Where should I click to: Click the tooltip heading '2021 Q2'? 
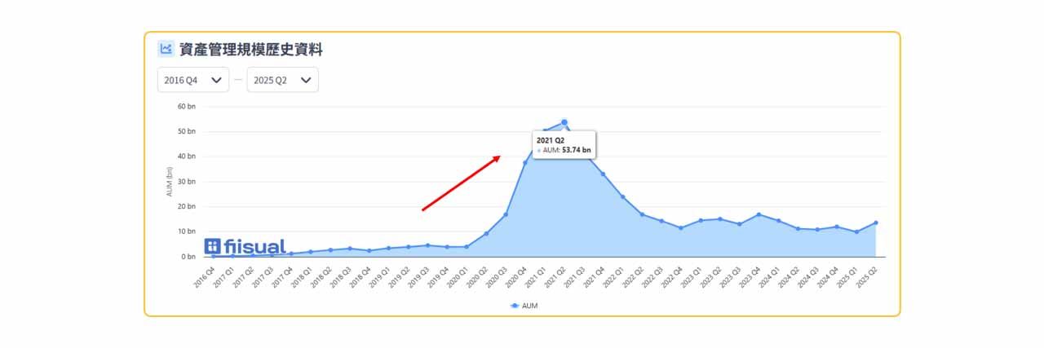point(551,140)
